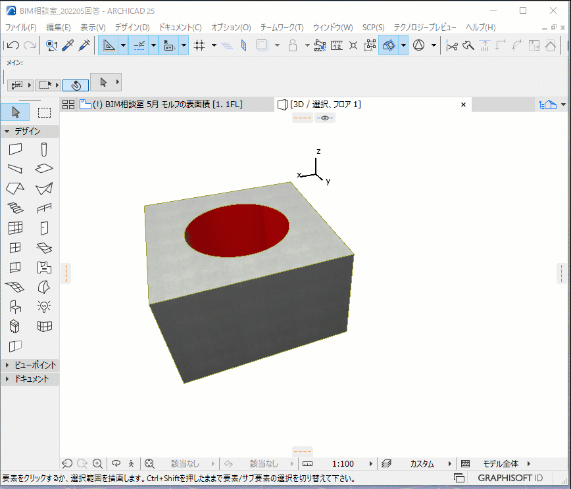This screenshot has height=489, width=571.
Task: Pick the Door tool
Action: coord(44,228)
